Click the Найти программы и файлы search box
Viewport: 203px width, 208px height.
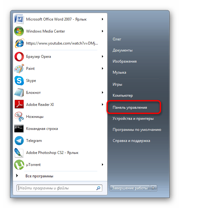(59, 188)
